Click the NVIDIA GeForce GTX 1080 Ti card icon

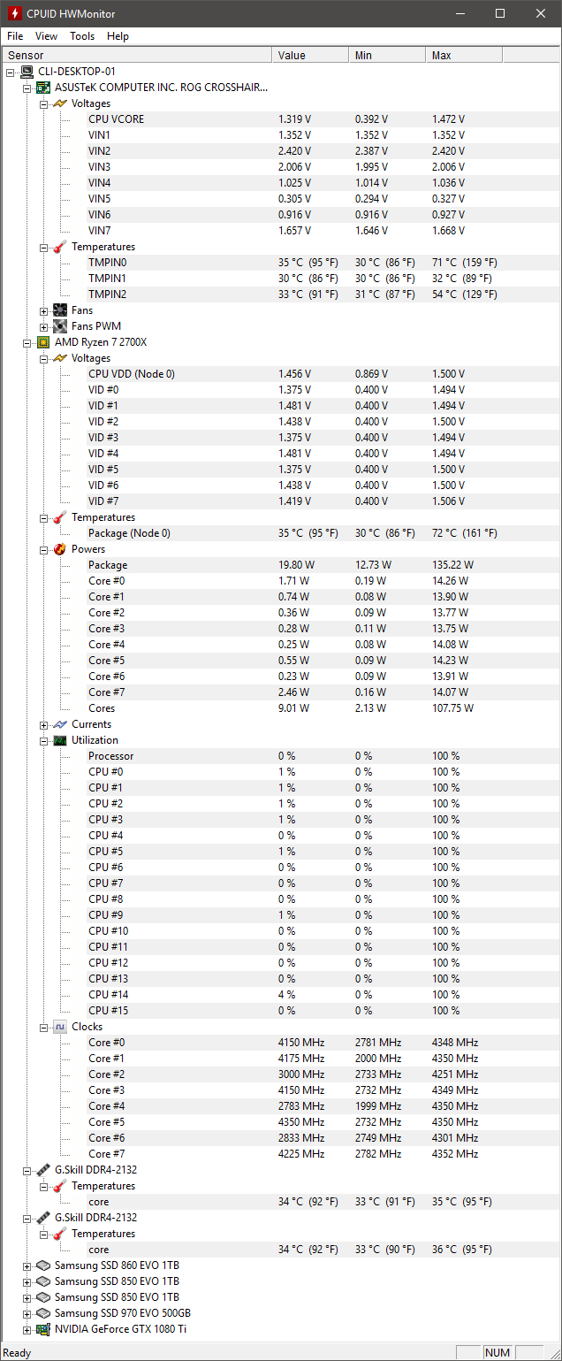click(43, 1329)
